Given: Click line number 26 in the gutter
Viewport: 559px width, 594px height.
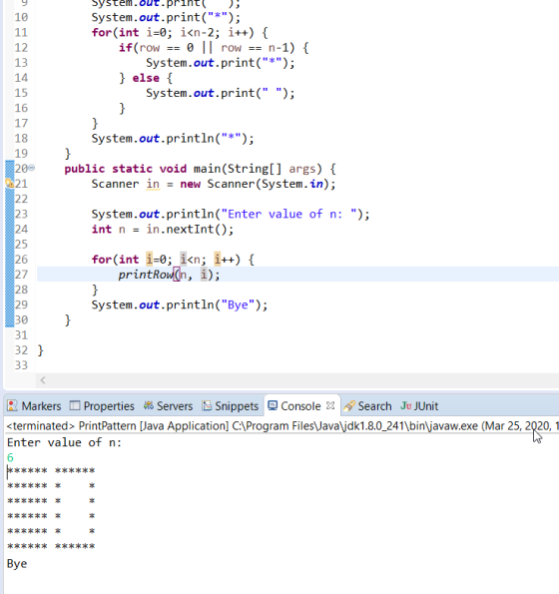Looking at the screenshot, I should coord(21,260).
